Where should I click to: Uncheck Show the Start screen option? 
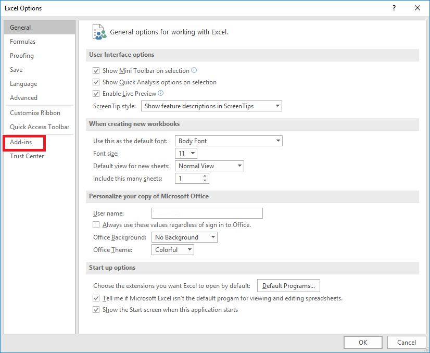(x=96, y=309)
